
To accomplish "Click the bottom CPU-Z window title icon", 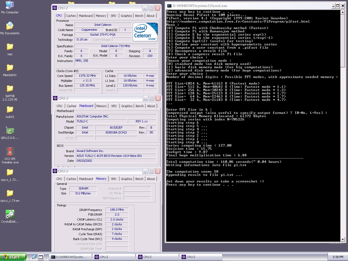I will [55, 171].
